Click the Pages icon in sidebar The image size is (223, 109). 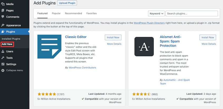point(3,11)
